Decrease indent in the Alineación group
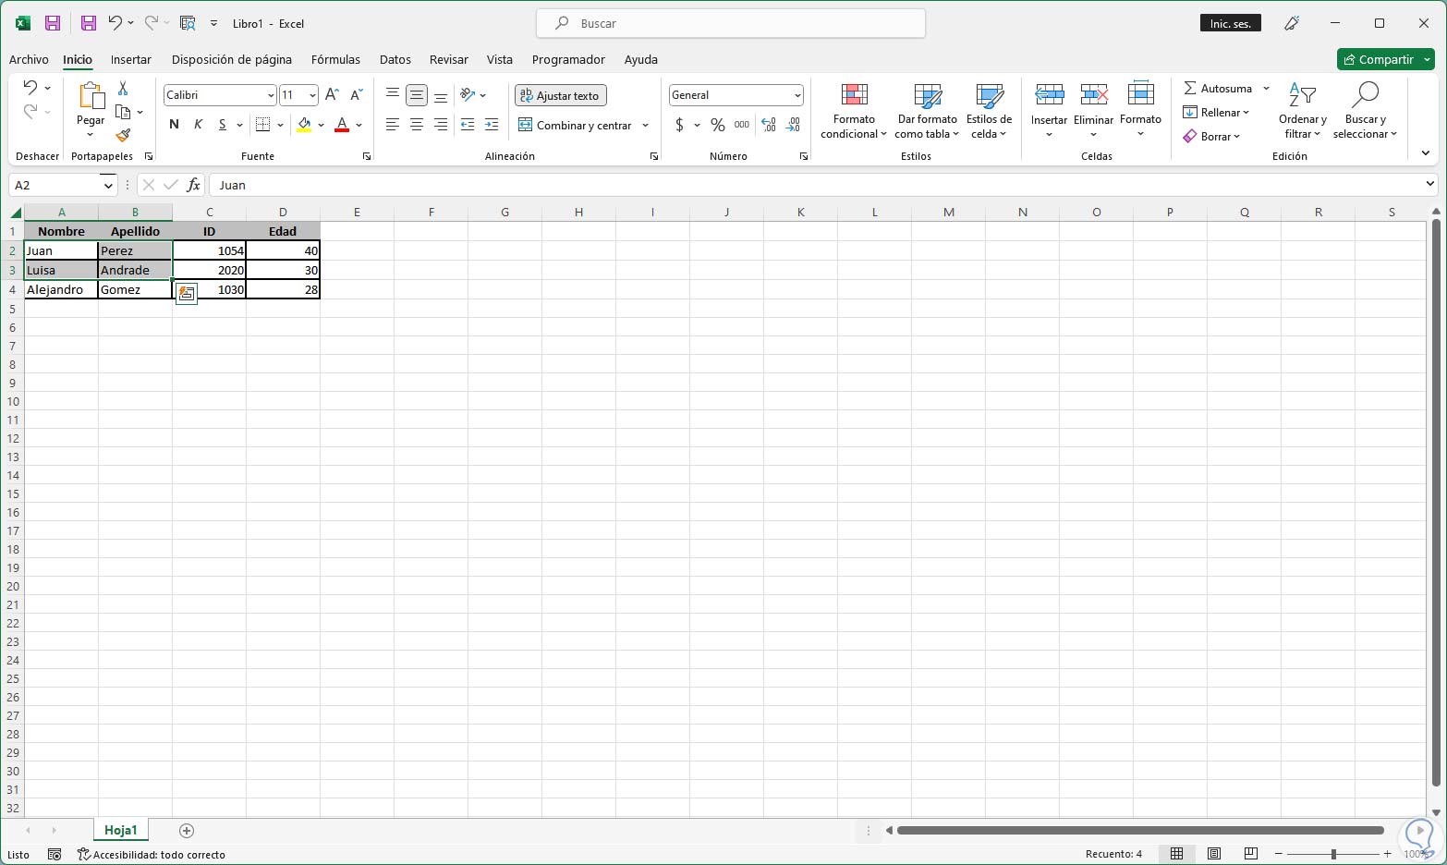1447x865 pixels. point(468,125)
